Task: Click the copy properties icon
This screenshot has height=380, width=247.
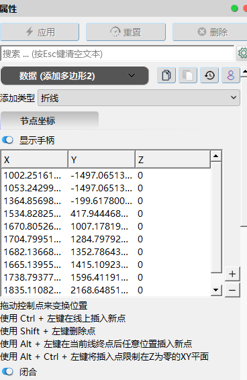Action: tap(166, 75)
